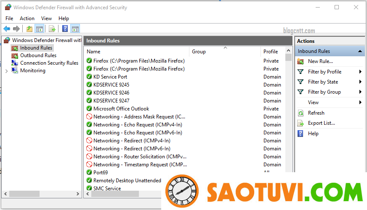The image size is (367, 210).
Task: Click the rules list vertical scrollbar thumb
Action: click(x=289, y=58)
